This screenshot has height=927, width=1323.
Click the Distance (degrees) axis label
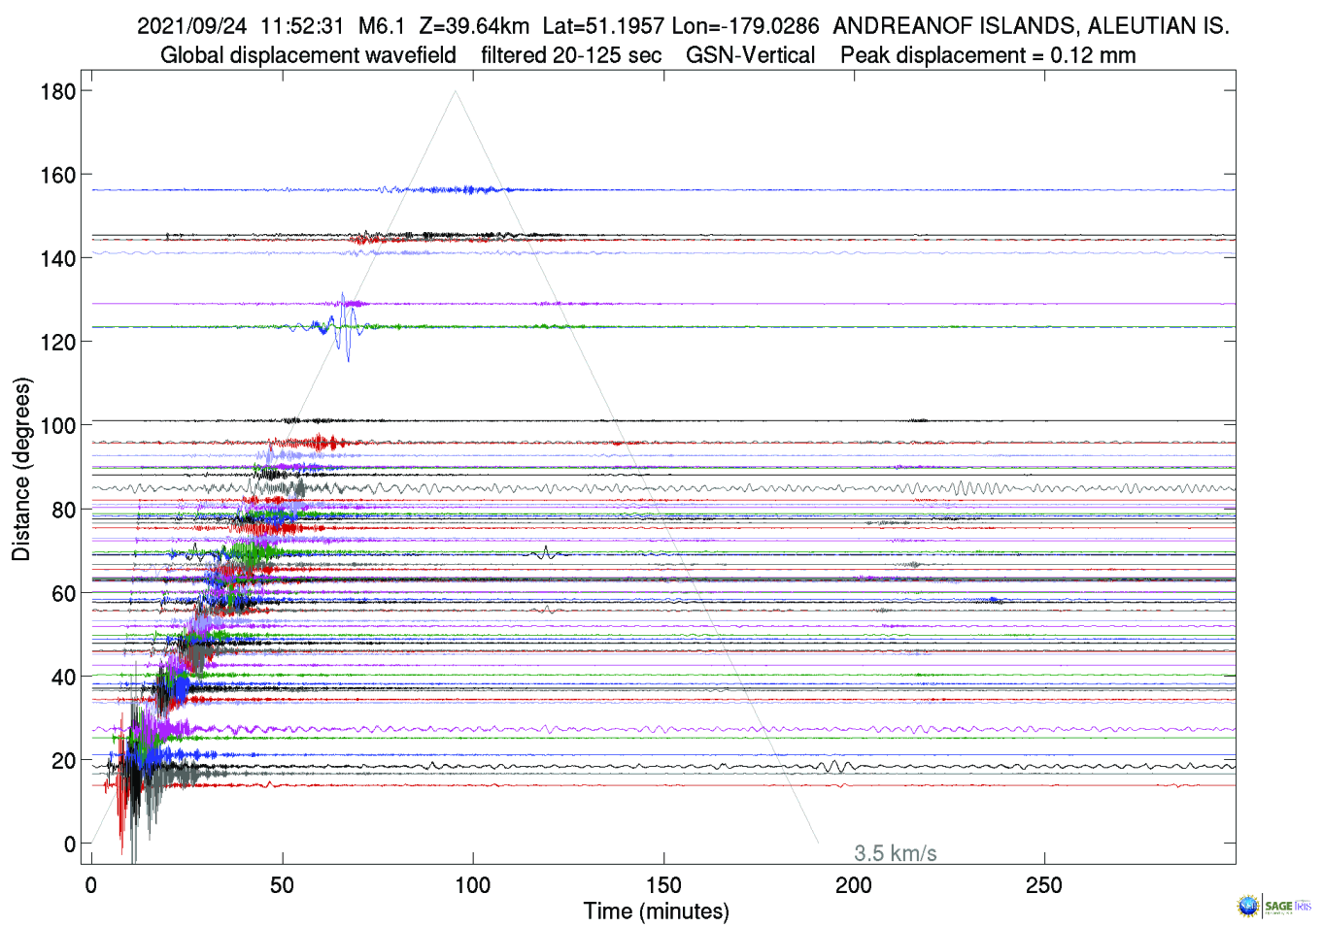point(21,469)
